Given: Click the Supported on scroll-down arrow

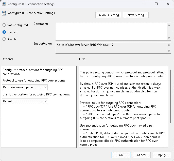Looking at the screenshot, I should pyautogui.click(x=169, y=51).
